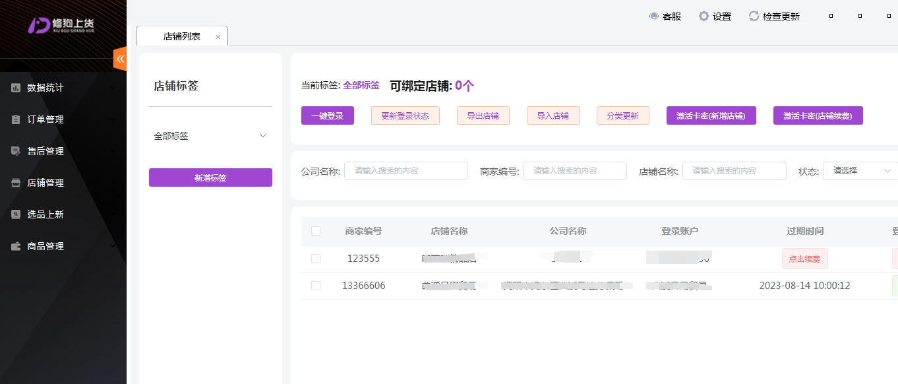898x384 pixels.
Task: Open the 状态 请选择 dropdown
Action: (860, 171)
